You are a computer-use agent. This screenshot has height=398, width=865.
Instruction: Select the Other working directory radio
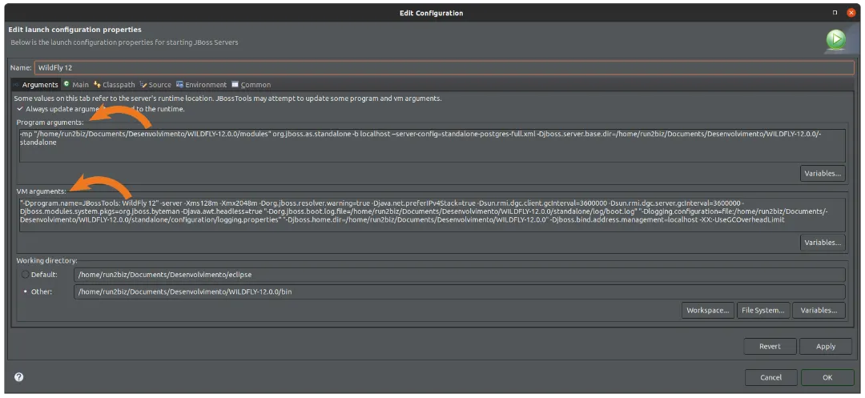pyautogui.click(x=25, y=291)
